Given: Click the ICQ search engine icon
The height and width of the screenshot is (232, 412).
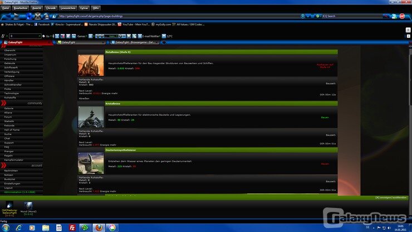Looking at the screenshot, I should [x=318, y=16].
